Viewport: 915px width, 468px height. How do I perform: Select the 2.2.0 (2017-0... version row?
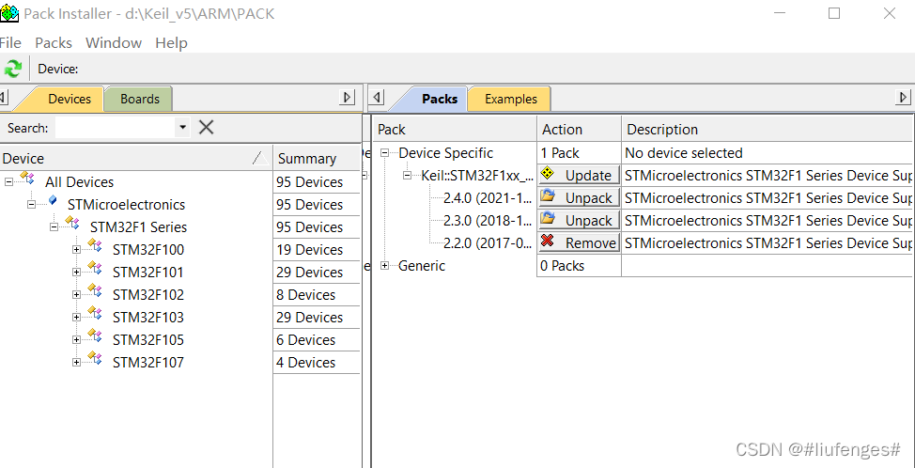pos(488,242)
